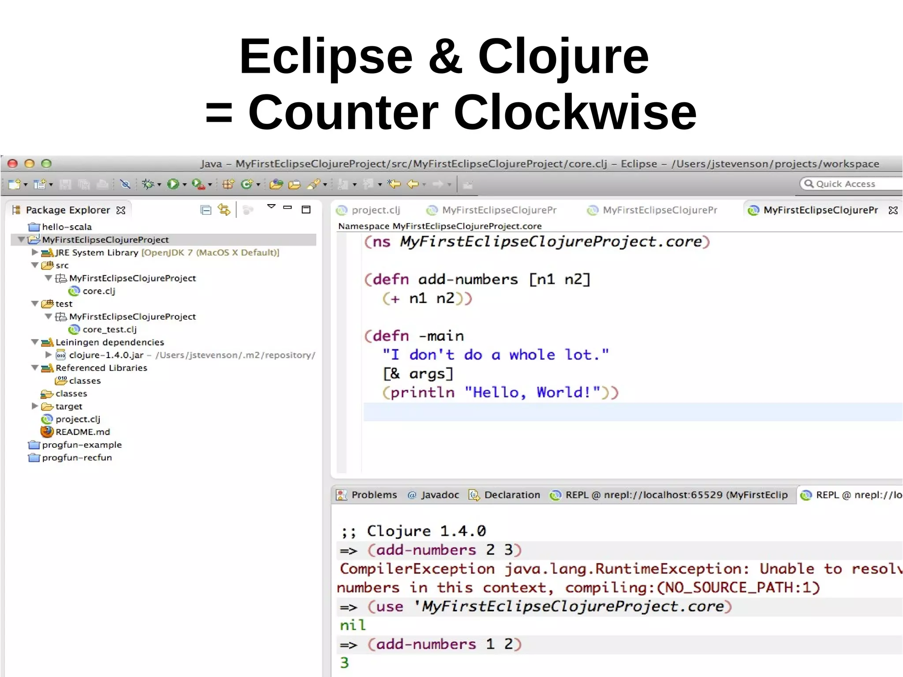Open the dropdown beside the Search icon
903x677 pixels.
click(325, 185)
